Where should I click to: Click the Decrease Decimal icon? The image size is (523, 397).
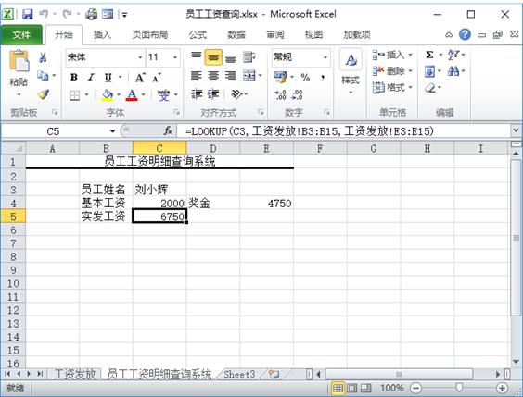297,94
